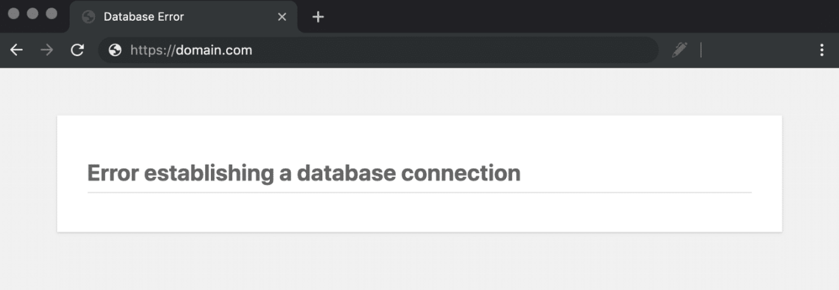Click the Database Error tab favicon
The width and height of the screenshot is (839, 290).
pyautogui.click(x=89, y=17)
